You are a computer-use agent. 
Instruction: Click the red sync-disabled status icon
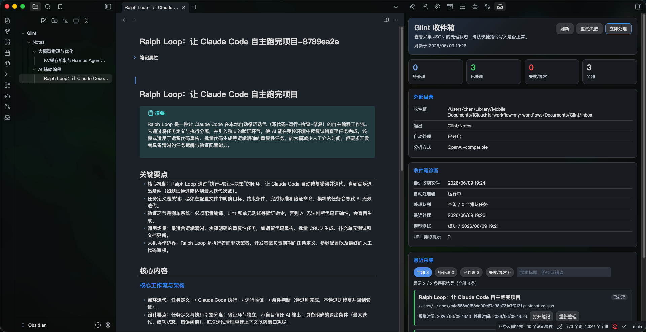[x=615, y=326]
